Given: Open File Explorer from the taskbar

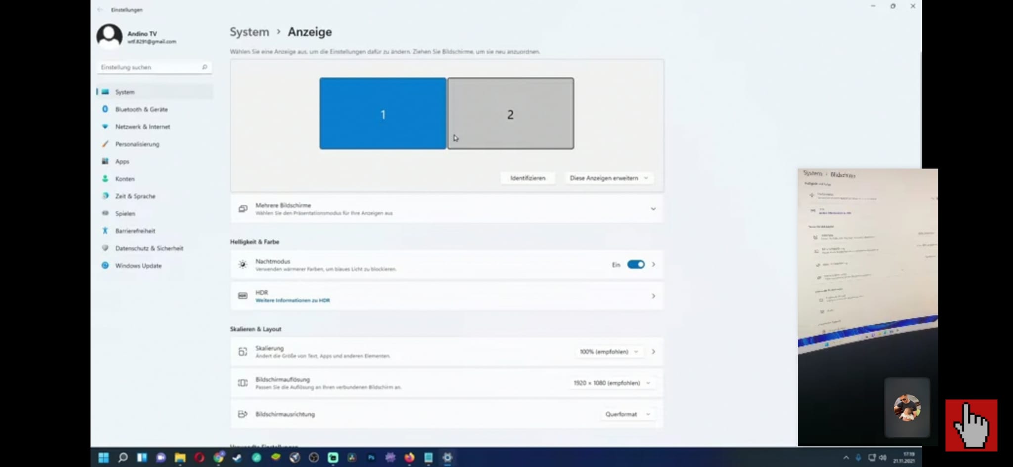Looking at the screenshot, I should (x=180, y=458).
